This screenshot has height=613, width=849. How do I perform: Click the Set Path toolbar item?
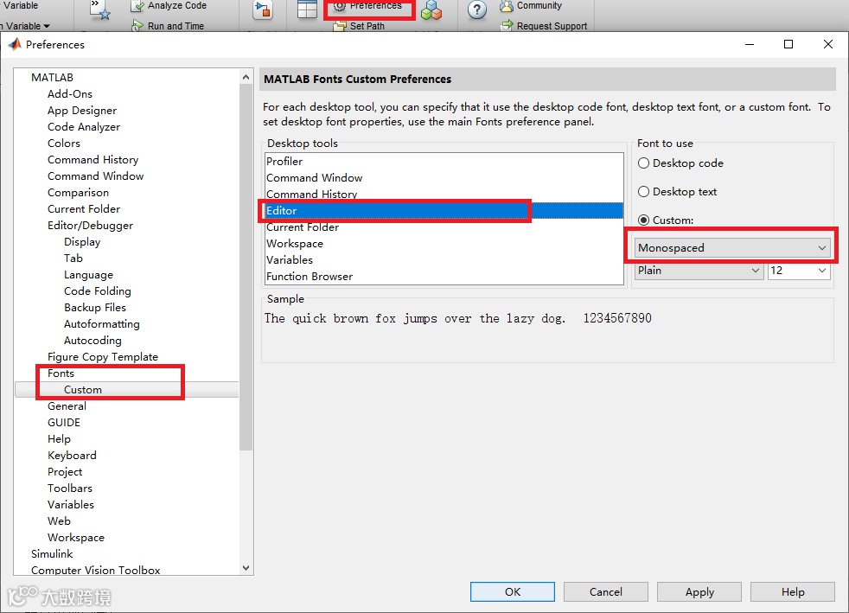(x=359, y=25)
